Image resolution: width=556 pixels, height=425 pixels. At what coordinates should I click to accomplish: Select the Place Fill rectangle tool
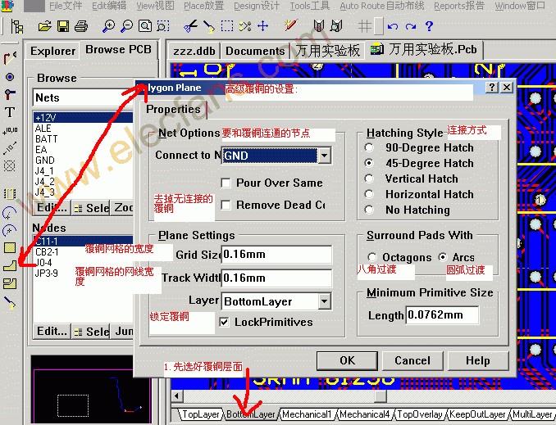[10, 247]
